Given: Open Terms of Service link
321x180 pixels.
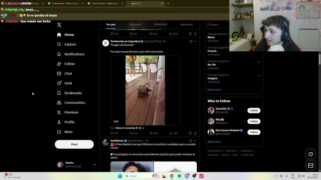Looking at the screenshot, I should point(214,151).
